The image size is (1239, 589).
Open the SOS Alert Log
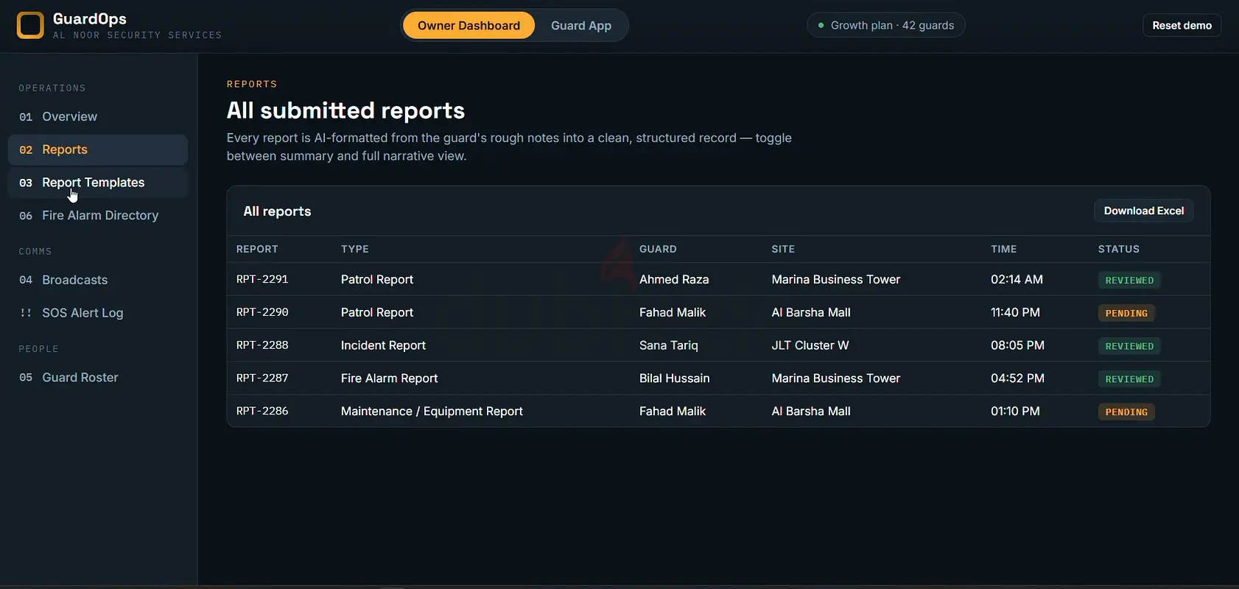tap(98, 313)
